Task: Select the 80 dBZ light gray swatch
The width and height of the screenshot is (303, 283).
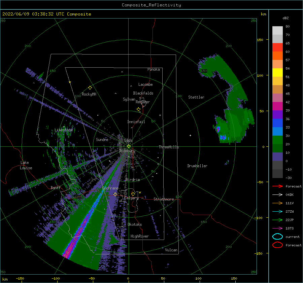Action: tap(277, 30)
